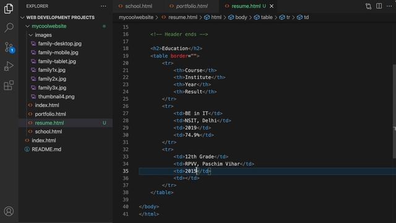Viewport: 396px width, 223px height.
Task: Open editor more actions ellipsis
Action: coord(389,6)
